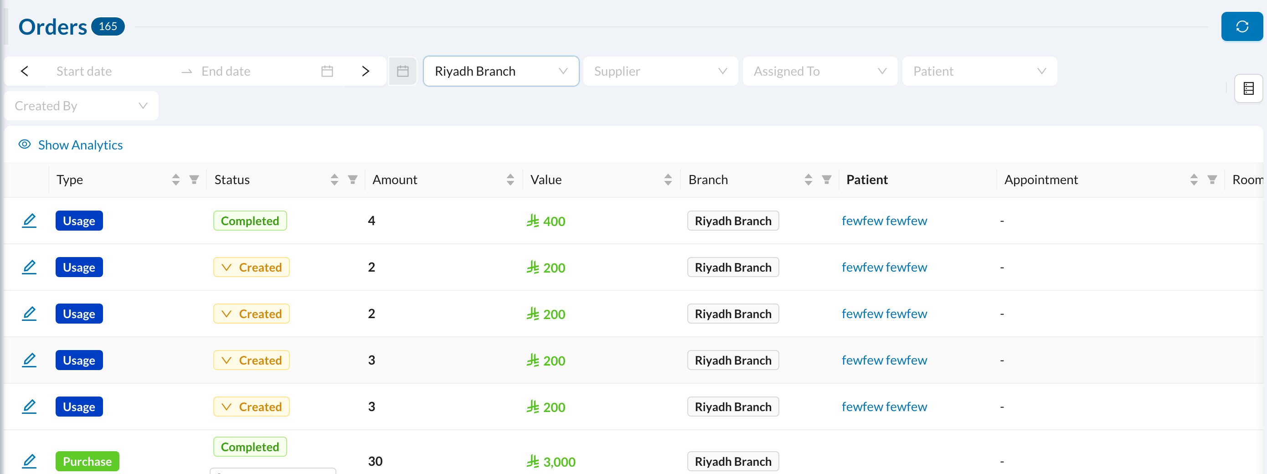Expand the Created By dropdown
The image size is (1267, 474).
(x=82, y=106)
